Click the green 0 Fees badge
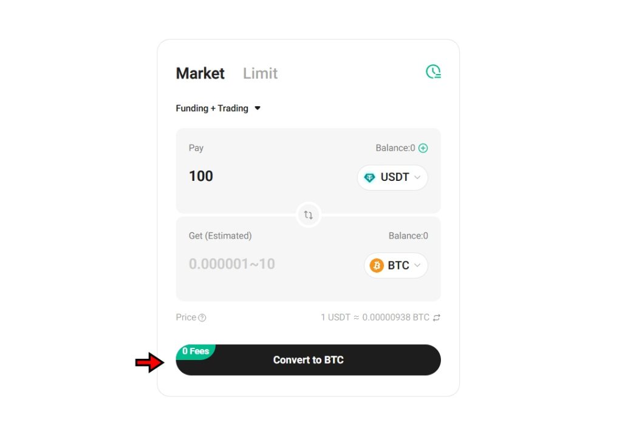Screen dimensions: 622x434 (x=196, y=351)
